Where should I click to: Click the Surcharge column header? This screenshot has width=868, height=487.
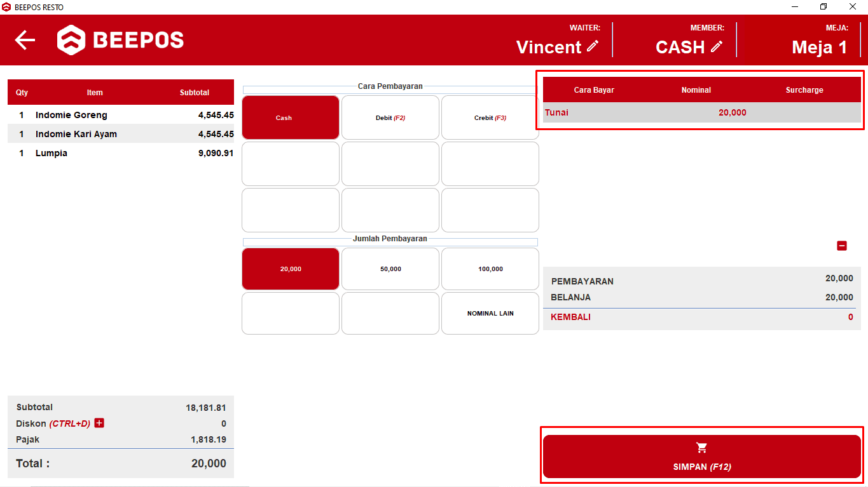[x=804, y=90]
